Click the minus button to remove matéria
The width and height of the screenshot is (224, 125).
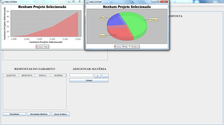[x=105, y=76]
